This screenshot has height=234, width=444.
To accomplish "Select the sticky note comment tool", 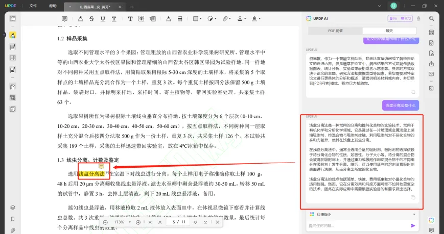I will [x=64, y=19].
